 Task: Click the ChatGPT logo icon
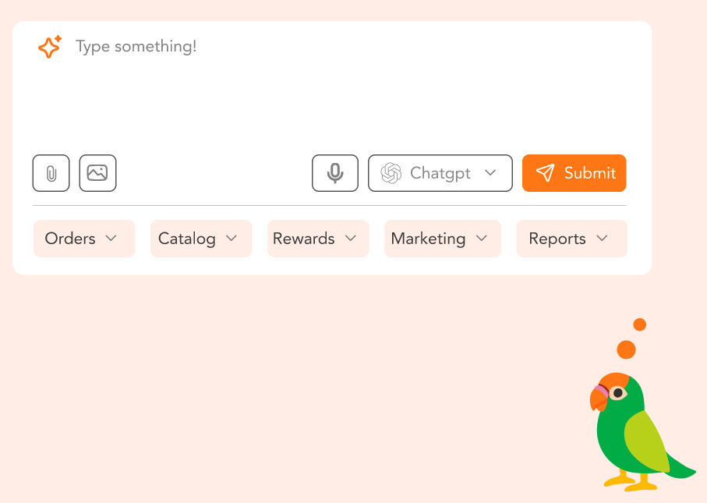[x=391, y=173]
